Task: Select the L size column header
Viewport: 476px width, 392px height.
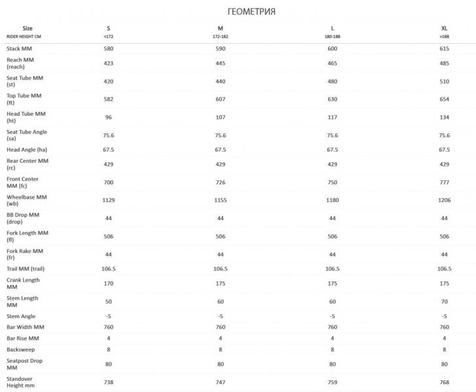Action: pos(332,28)
